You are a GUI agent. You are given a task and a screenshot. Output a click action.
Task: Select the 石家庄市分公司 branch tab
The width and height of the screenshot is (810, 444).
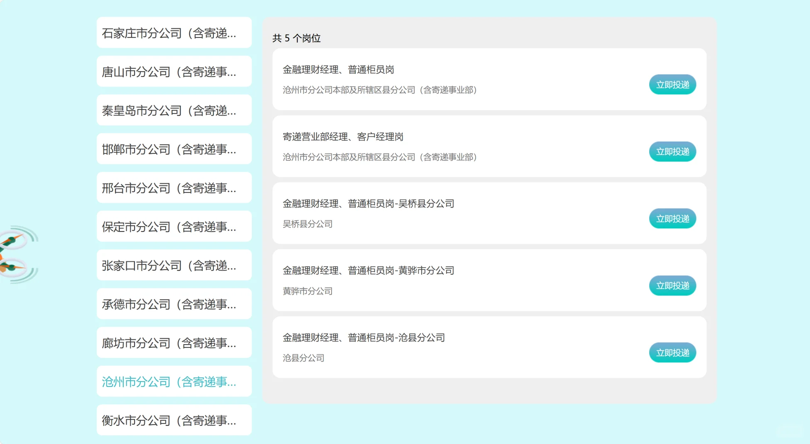click(x=174, y=32)
